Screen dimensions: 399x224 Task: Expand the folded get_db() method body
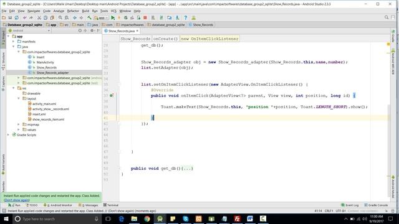(188, 169)
